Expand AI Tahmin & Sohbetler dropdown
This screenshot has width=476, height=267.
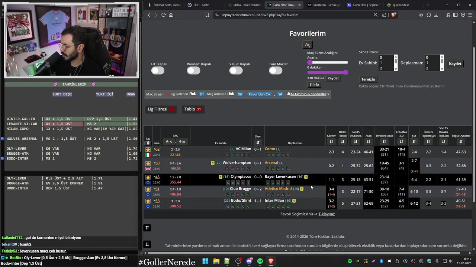(x=308, y=94)
